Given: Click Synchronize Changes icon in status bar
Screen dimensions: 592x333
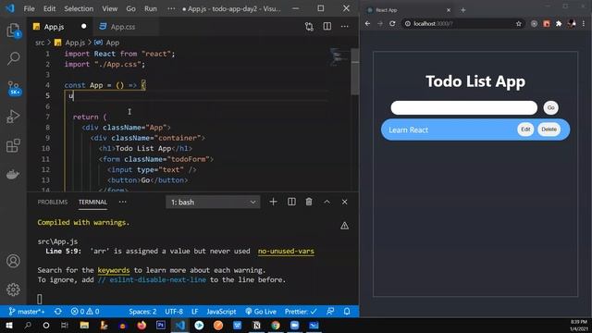Looking at the screenshot, I should point(57,312).
